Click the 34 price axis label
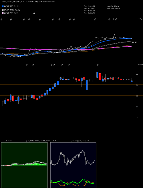143x188 pixels. pyautogui.click(x=137, y=107)
